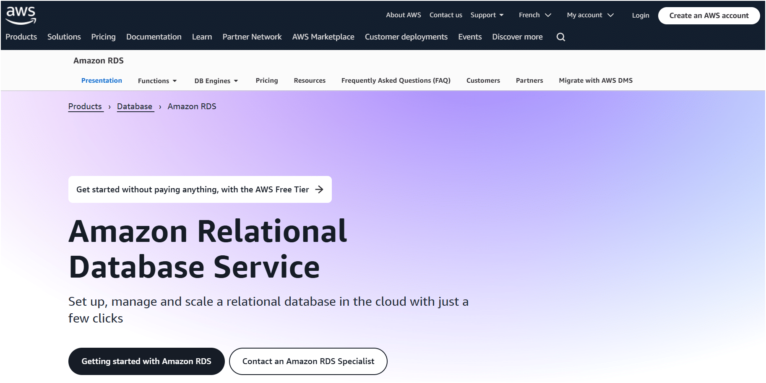
Task: Open the Functions dropdown
Action: click(x=157, y=81)
